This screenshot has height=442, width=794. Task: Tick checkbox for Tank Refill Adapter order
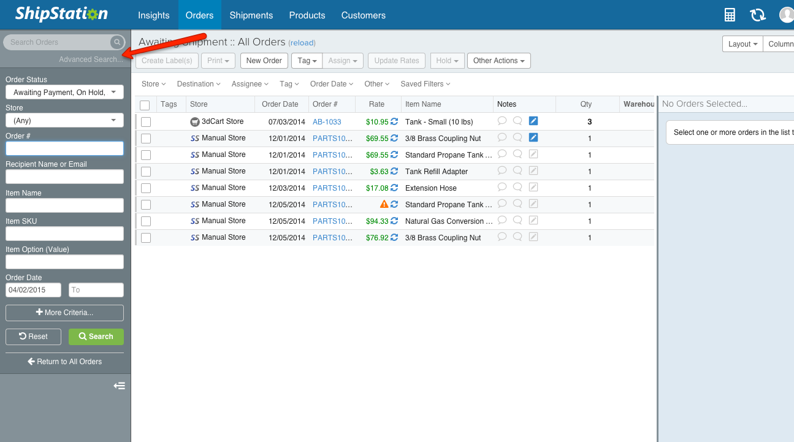click(146, 172)
